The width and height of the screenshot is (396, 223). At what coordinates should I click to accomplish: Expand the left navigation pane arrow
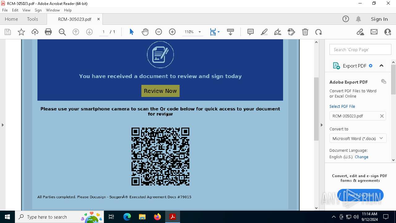pos(2,125)
